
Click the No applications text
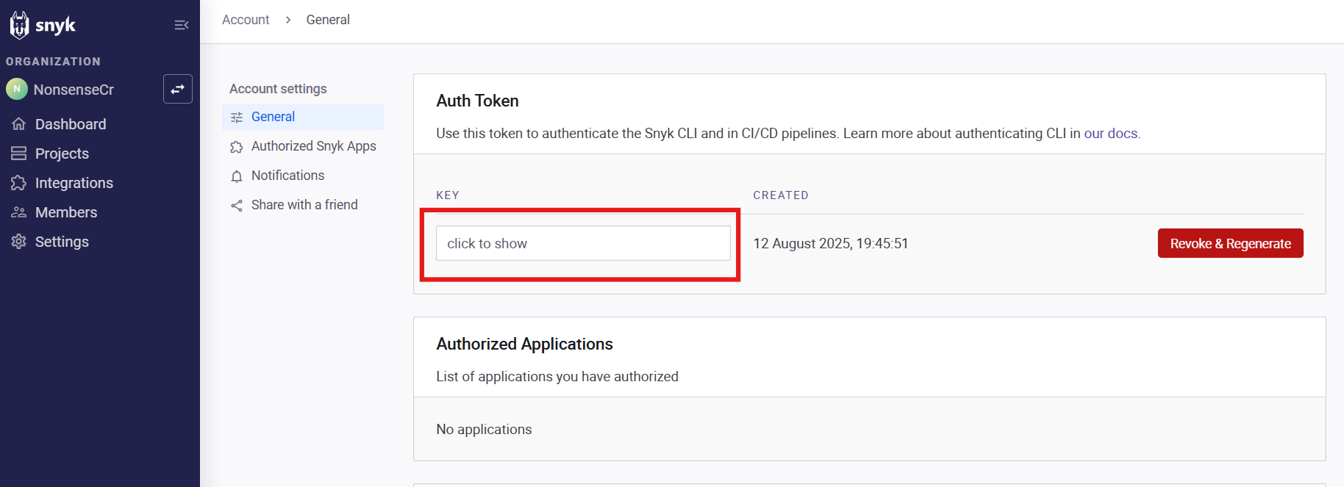coord(484,429)
